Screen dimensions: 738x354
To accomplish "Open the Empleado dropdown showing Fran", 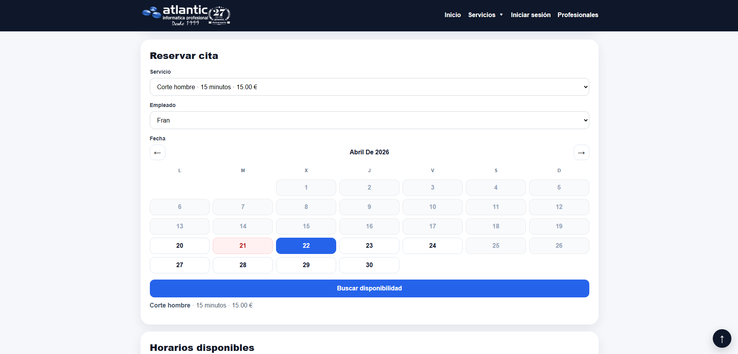I will [369, 120].
